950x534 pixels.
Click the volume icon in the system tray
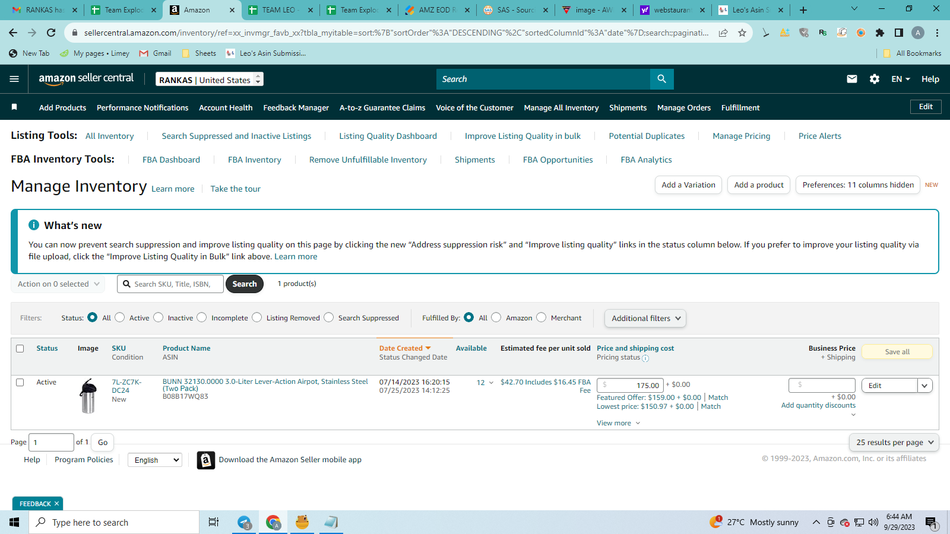coord(873,522)
